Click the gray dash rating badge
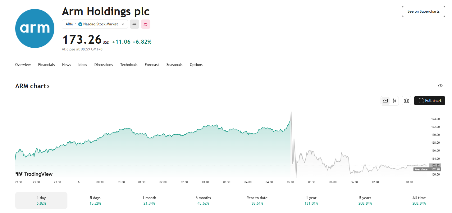Viewport: 452px width, 213px height. (135, 24)
